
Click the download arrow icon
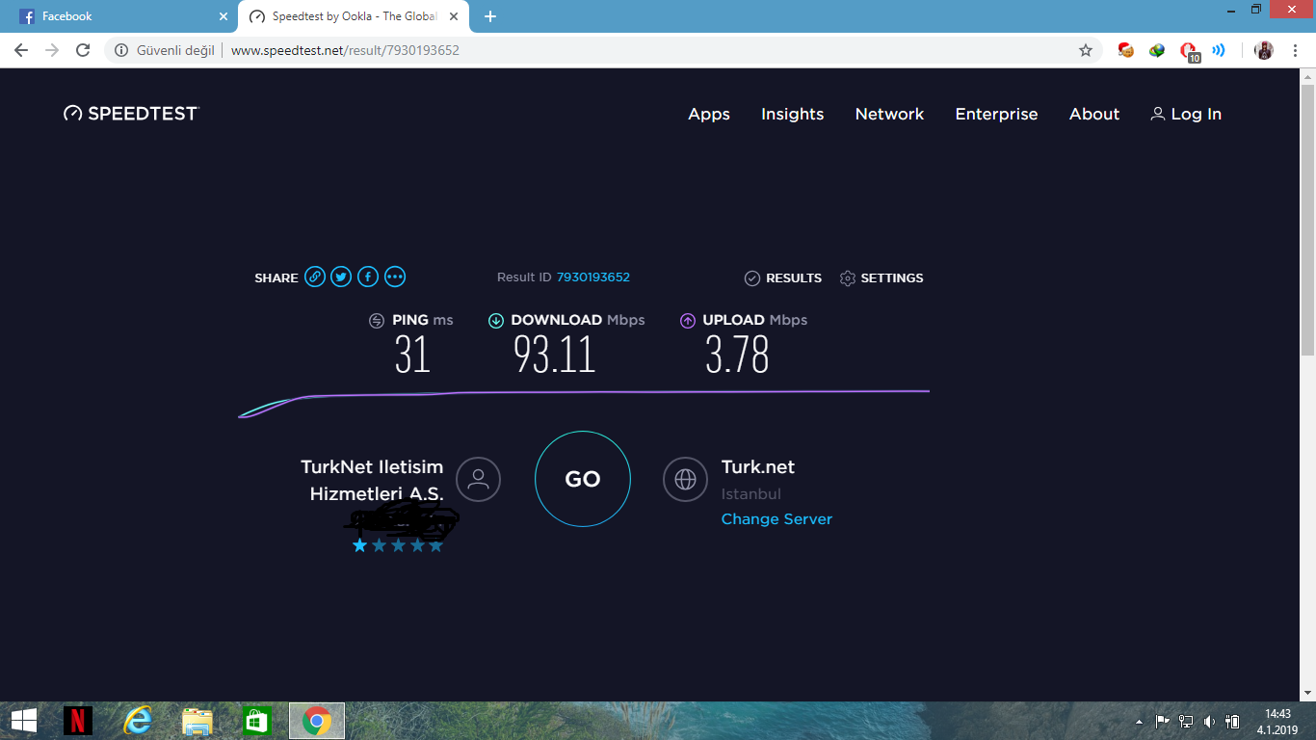click(496, 321)
